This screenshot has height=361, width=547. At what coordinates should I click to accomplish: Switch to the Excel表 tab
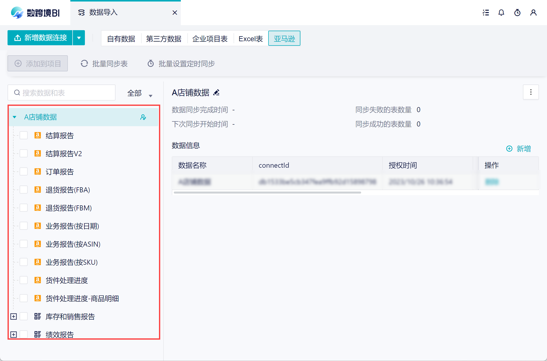(x=251, y=39)
